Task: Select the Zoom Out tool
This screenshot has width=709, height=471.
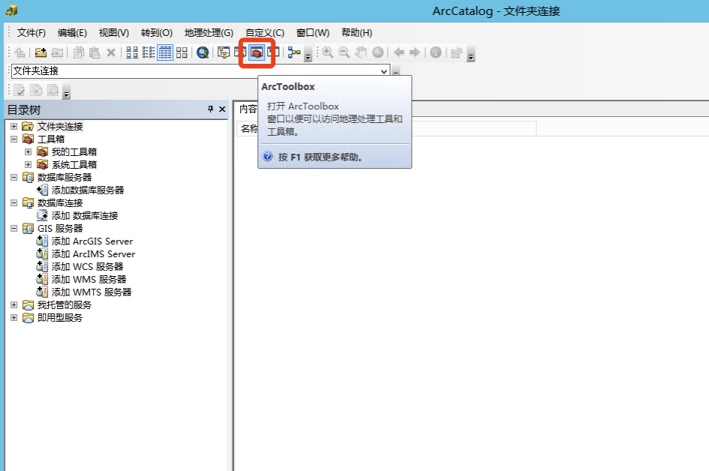Action: click(344, 52)
